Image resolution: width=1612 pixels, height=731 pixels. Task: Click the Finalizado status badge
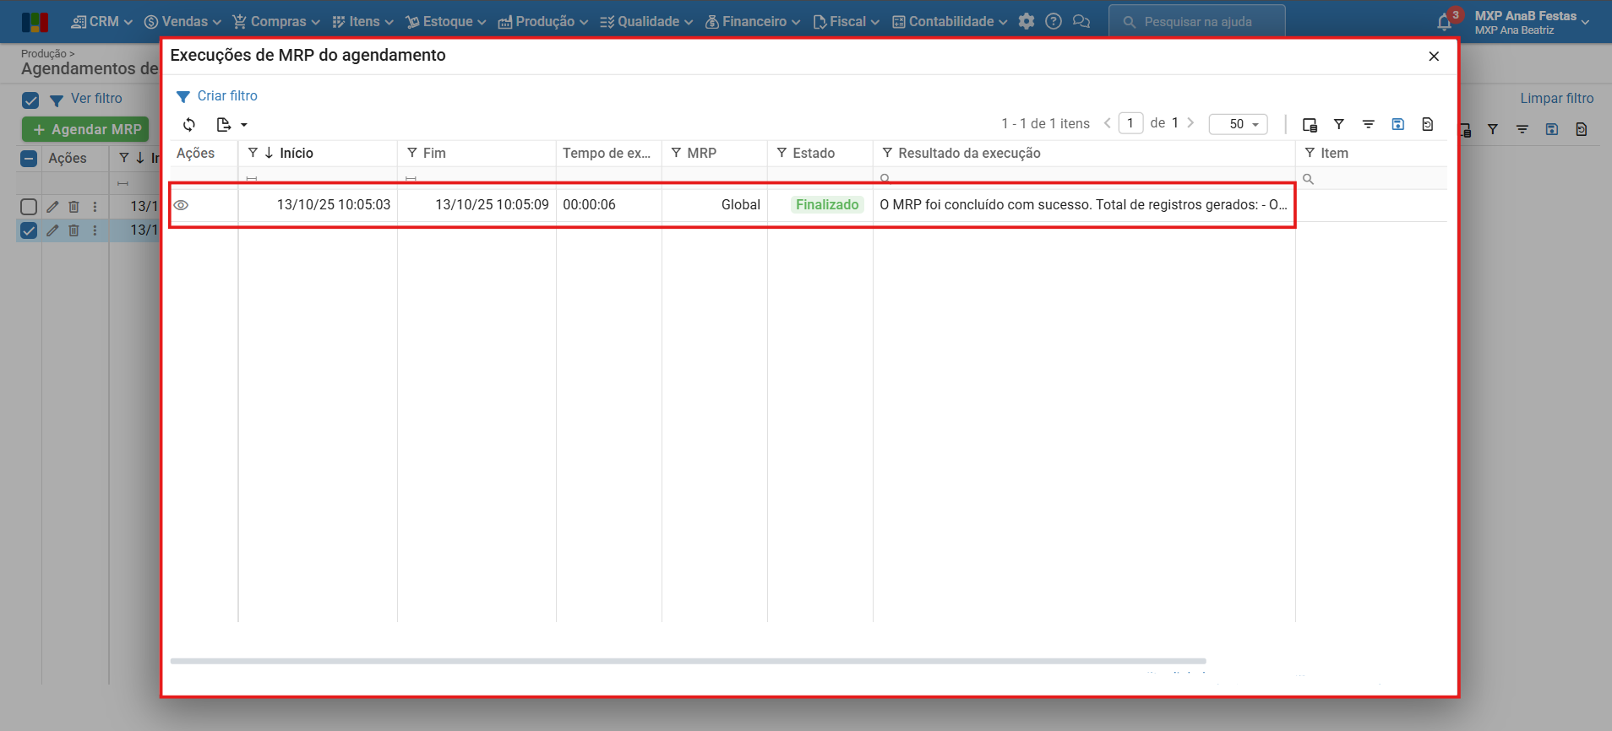pos(827,205)
